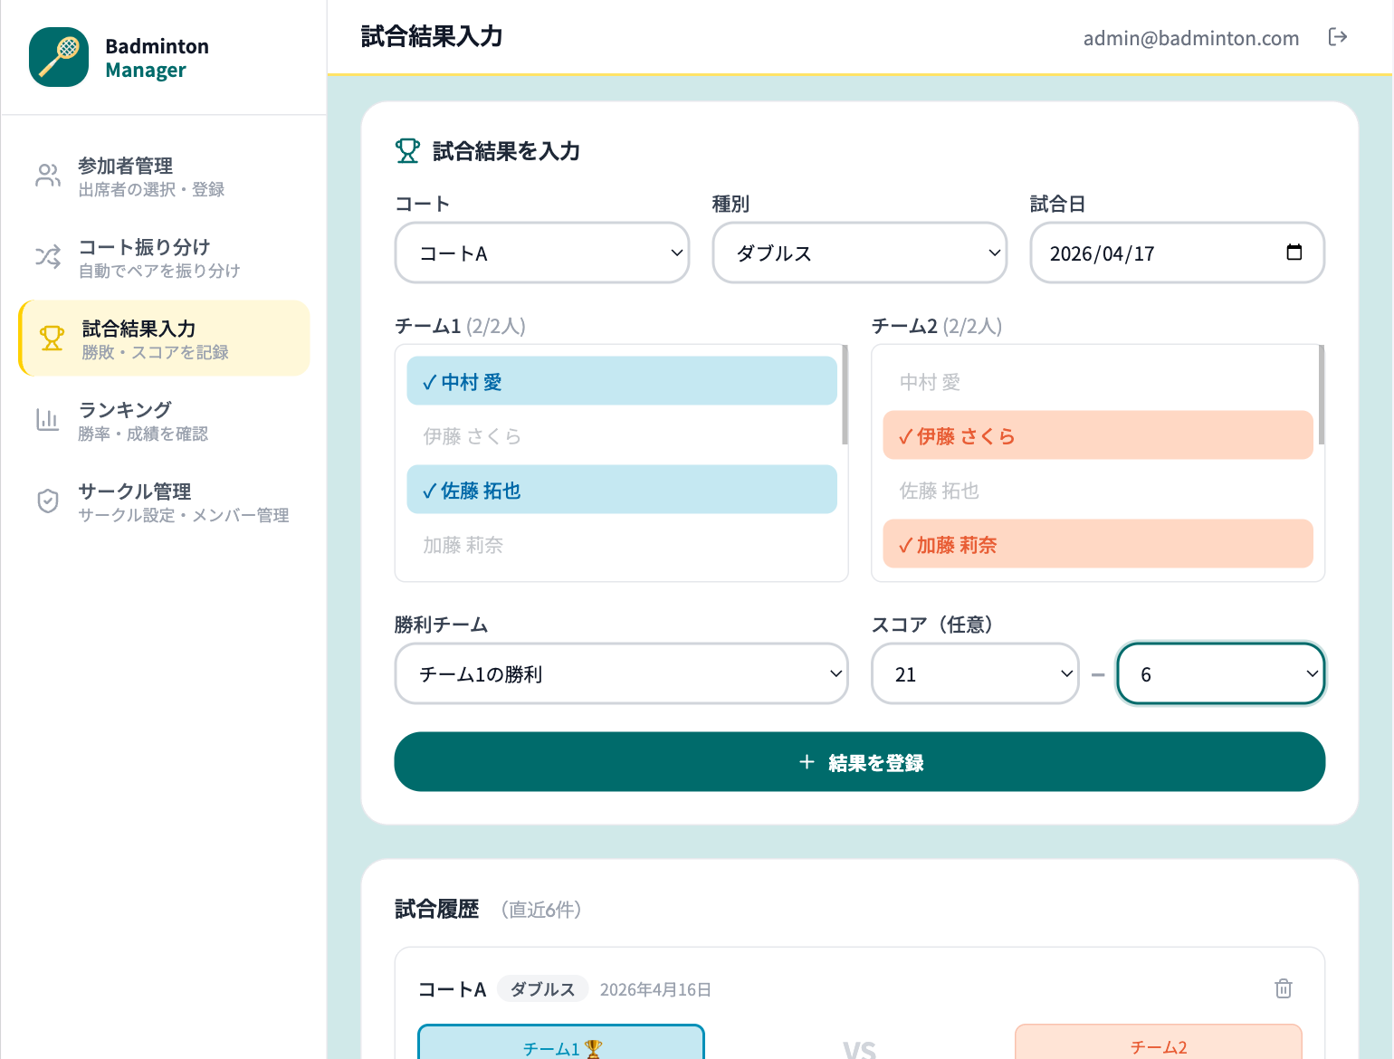
Task: Click the trophy icon for 試合結果入力 menu
Action: 52,339
